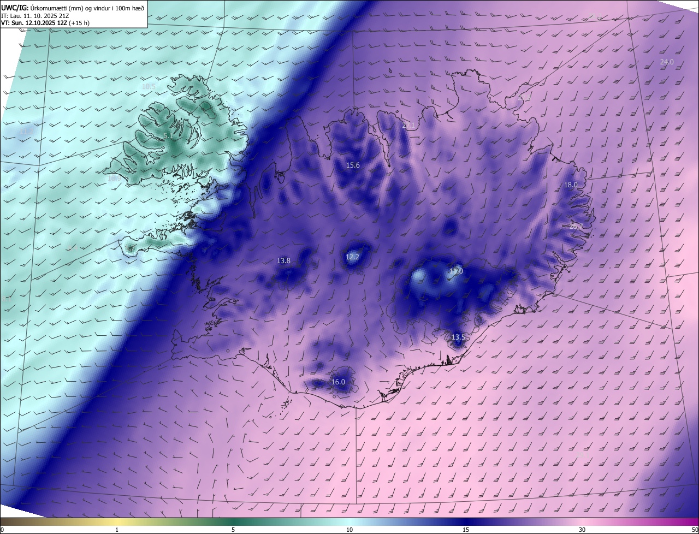699x534 pixels.
Task: Click the 16.0 value near the south coast
Action: [x=338, y=382]
